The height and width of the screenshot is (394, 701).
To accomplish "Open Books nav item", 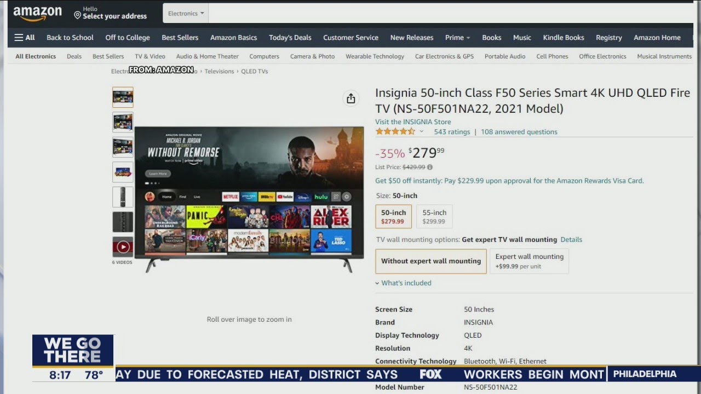I will tap(492, 38).
